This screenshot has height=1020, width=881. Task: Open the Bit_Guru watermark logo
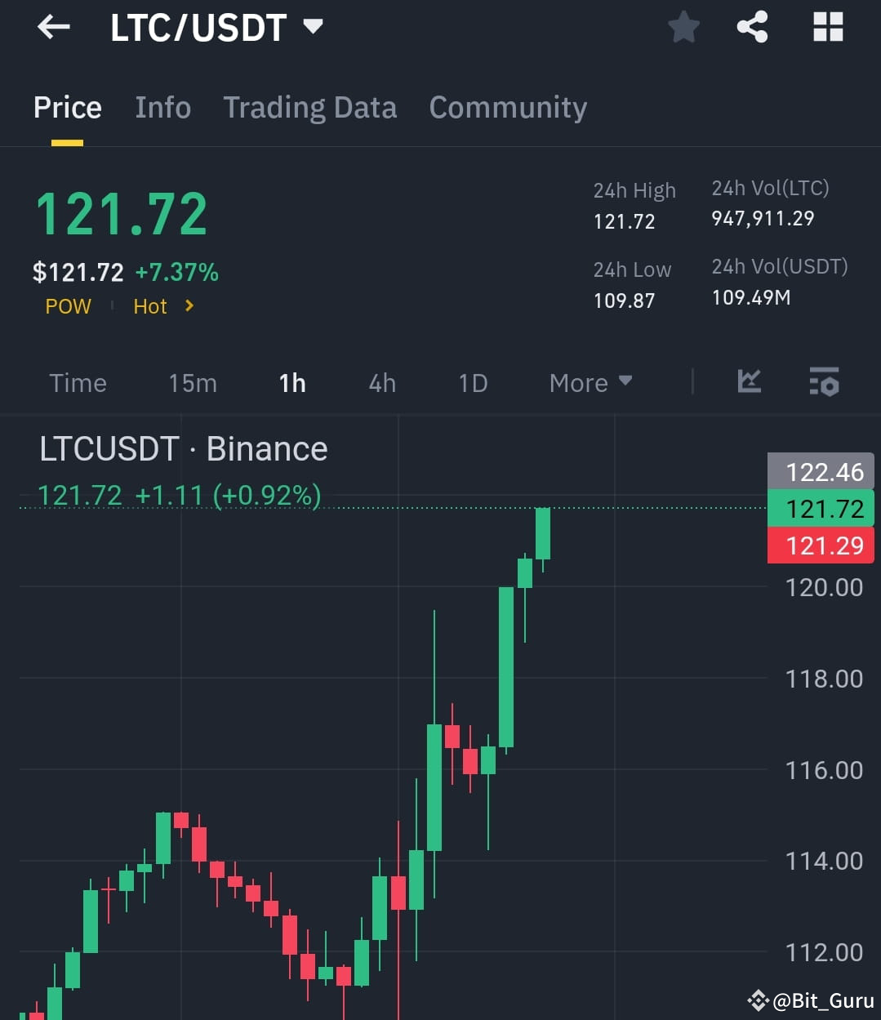pyautogui.click(x=758, y=999)
